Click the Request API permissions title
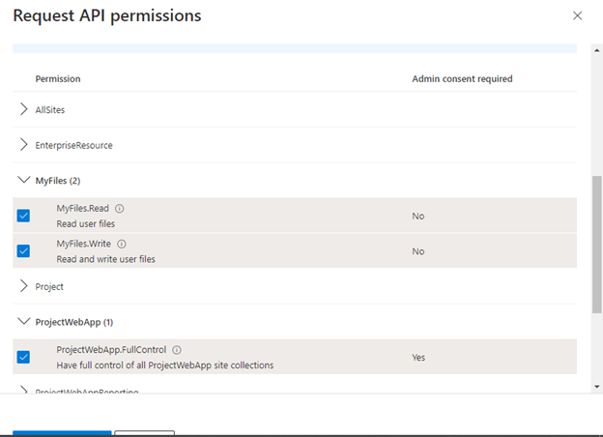Screen dimensions: 603x437 point(107,15)
